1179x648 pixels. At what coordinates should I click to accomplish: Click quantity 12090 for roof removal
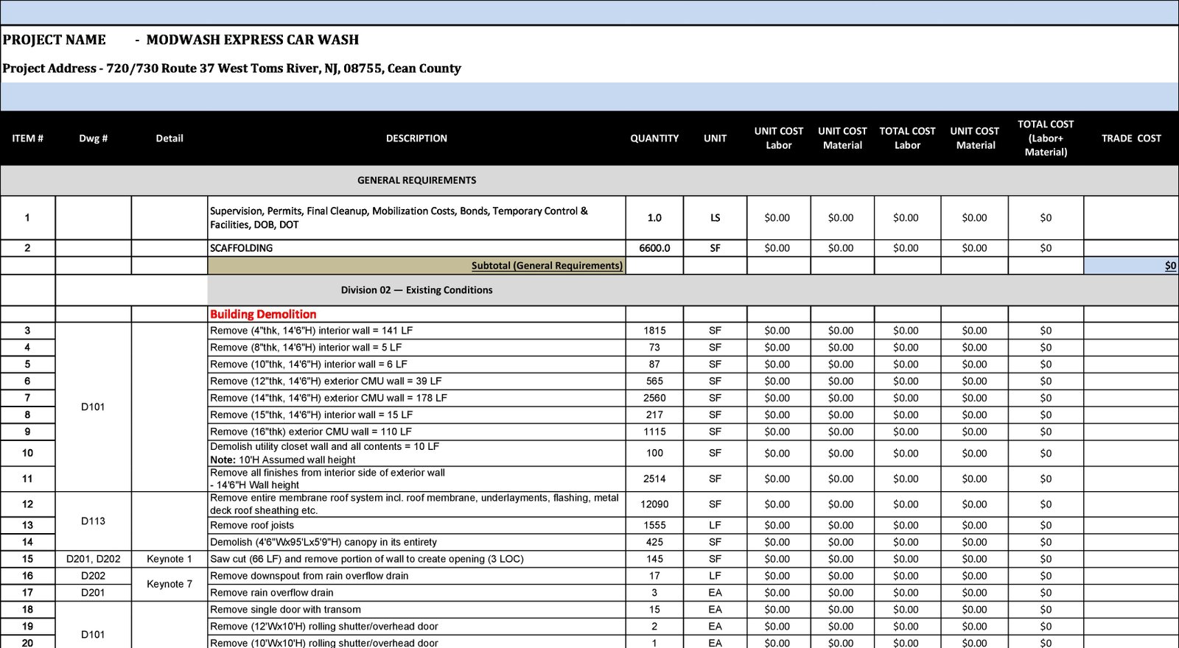point(654,504)
